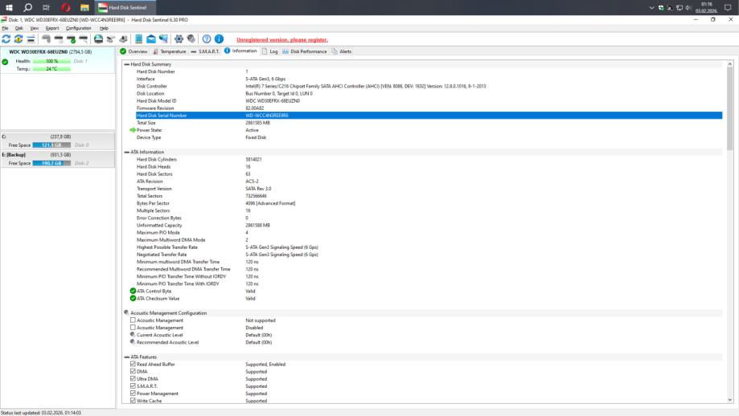Image resolution: width=739 pixels, height=416 pixels.
Task: Click the gear configuration icon in toolbar
Action: coord(179,39)
